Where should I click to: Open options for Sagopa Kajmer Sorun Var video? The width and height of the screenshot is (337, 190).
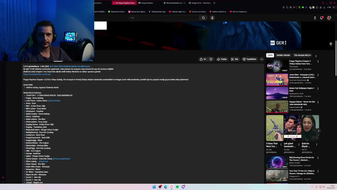click(318, 102)
